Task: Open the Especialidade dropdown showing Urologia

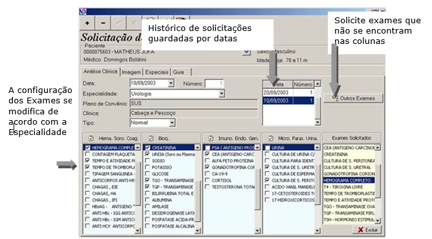Action: (222, 94)
